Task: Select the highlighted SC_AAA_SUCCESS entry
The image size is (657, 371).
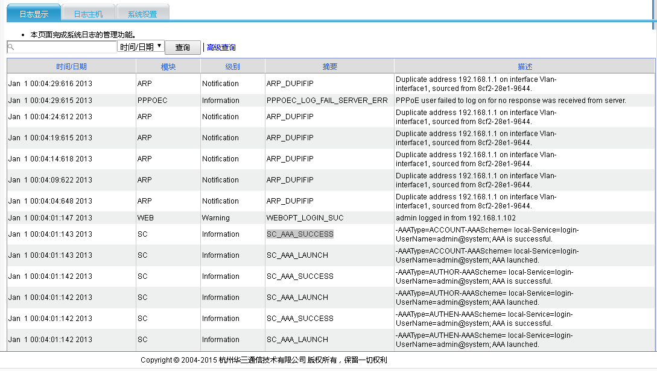Action: pyautogui.click(x=300, y=234)
